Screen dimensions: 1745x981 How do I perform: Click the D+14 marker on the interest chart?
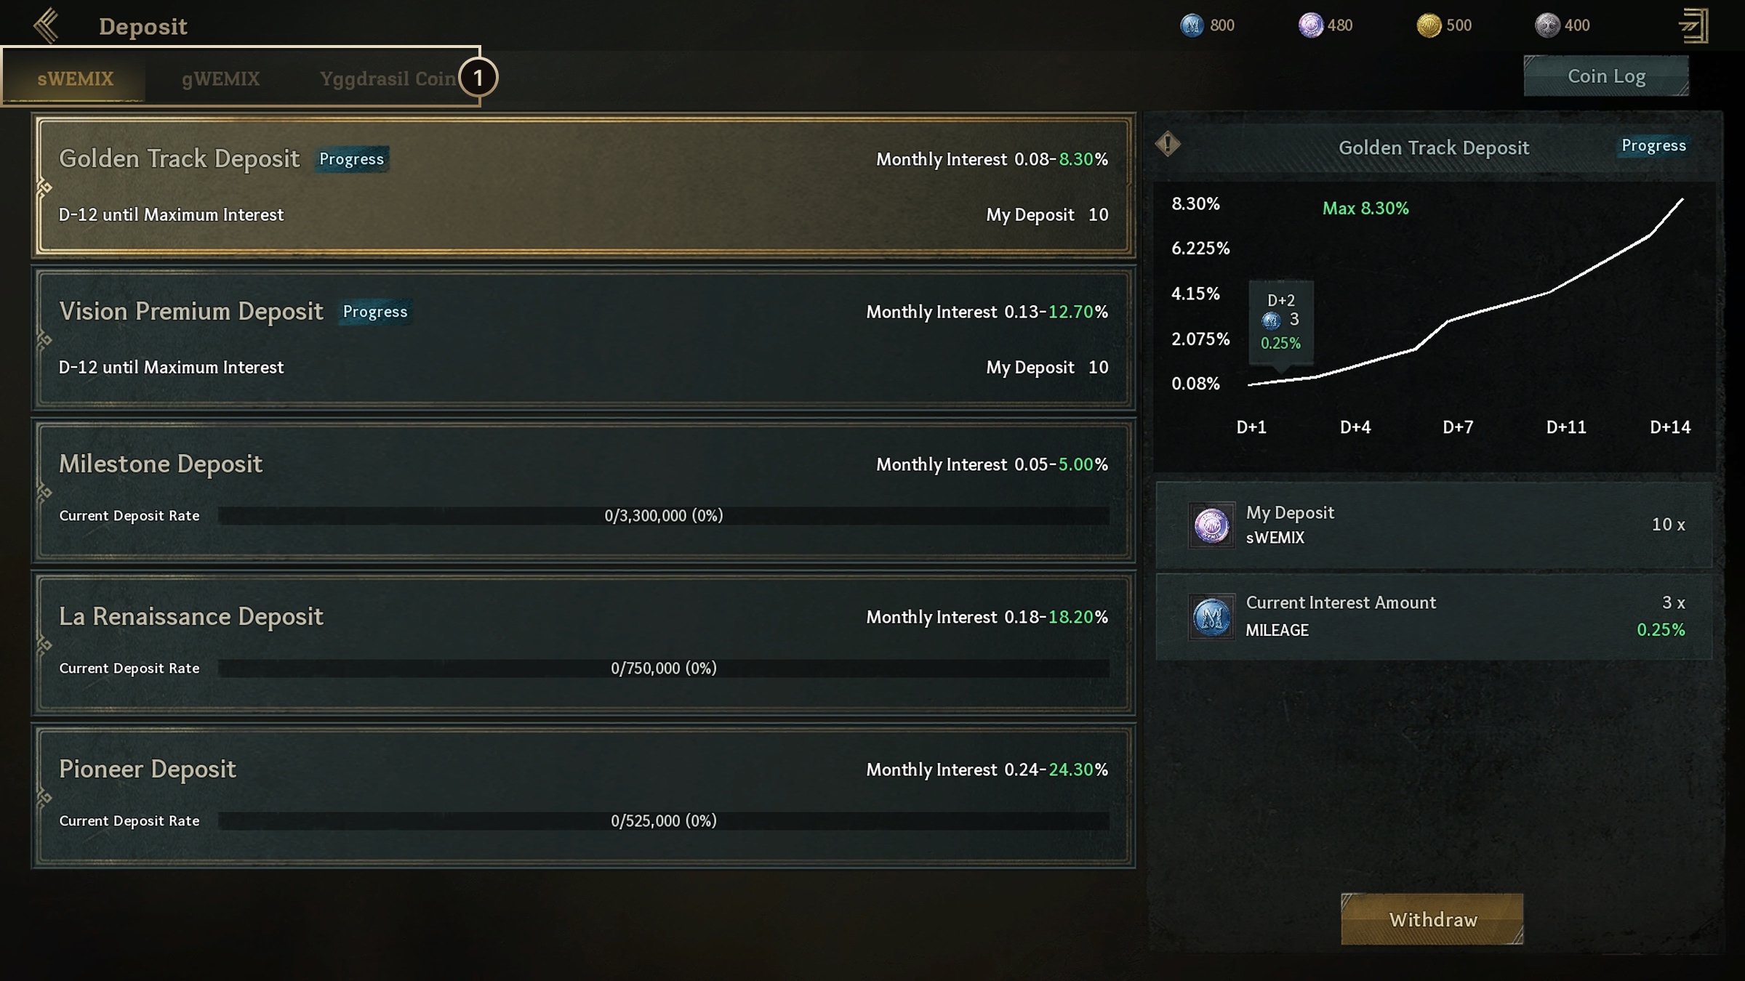point(1669,427)
